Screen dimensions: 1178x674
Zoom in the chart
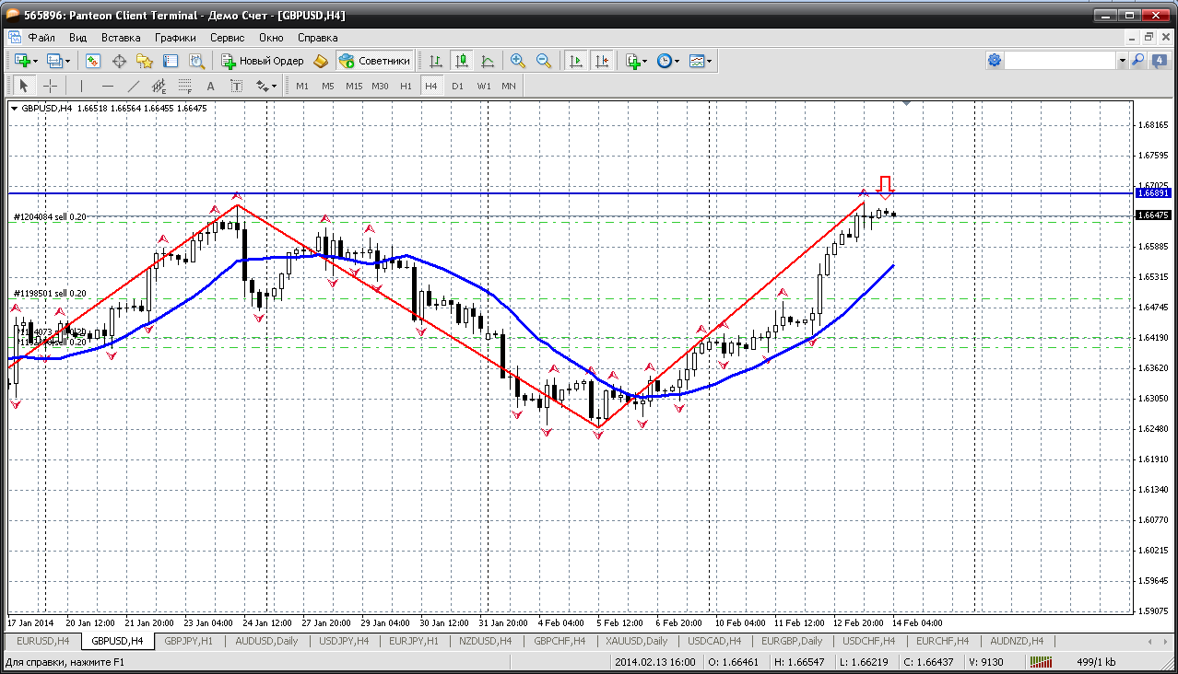(x=518, y=61)
